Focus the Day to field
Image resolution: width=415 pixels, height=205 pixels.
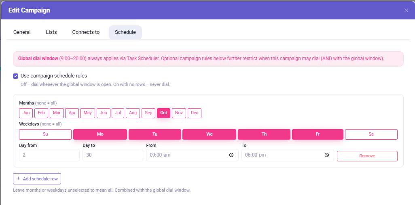(x=113, y=155)
